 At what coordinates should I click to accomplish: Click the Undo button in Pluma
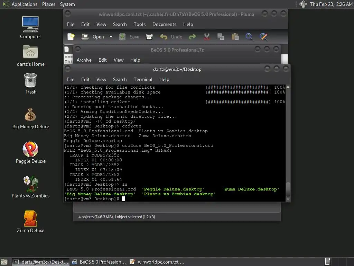click(171, 37)
